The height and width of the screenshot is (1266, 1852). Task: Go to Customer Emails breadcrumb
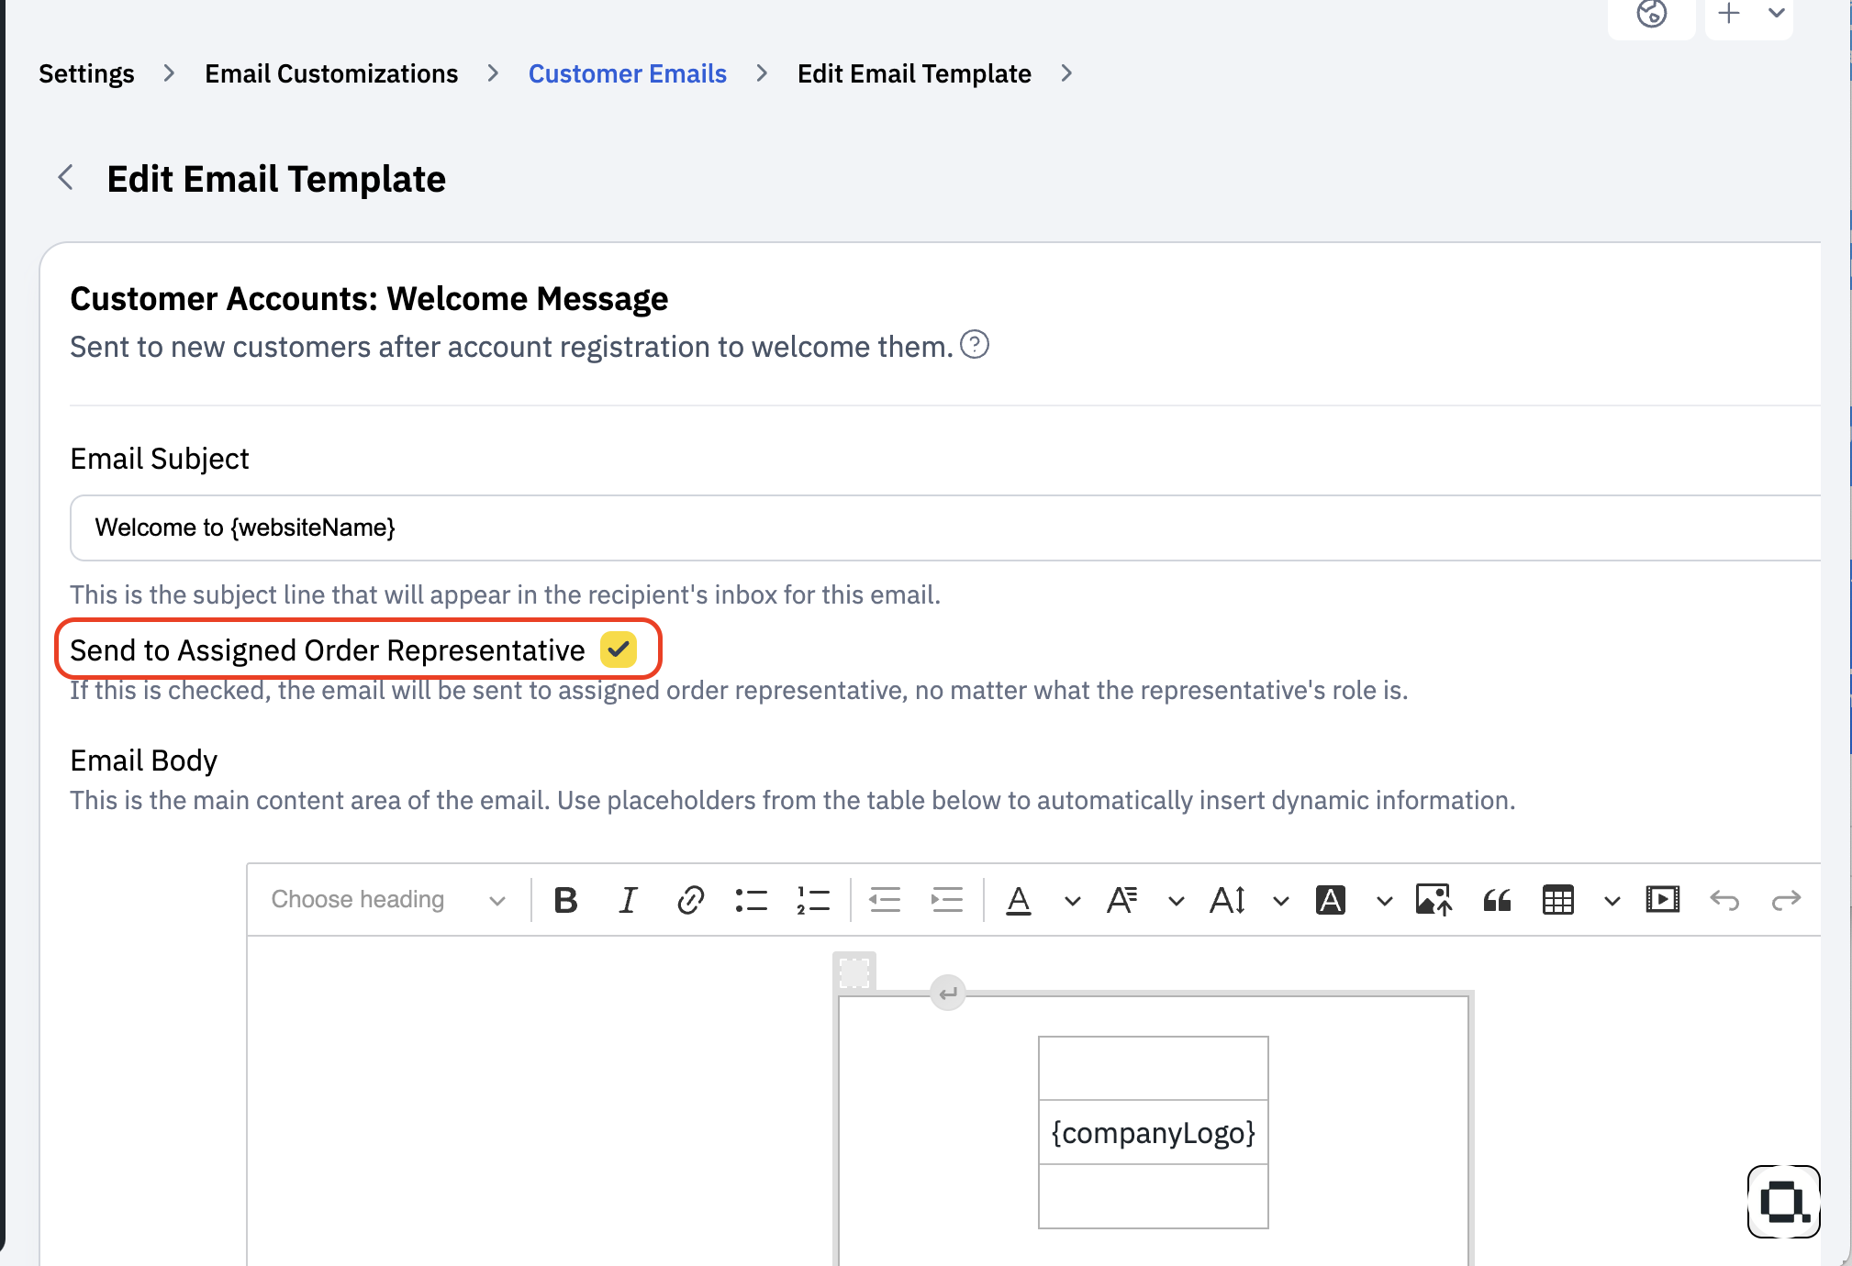pyautogui.click(x=628, y=73)
